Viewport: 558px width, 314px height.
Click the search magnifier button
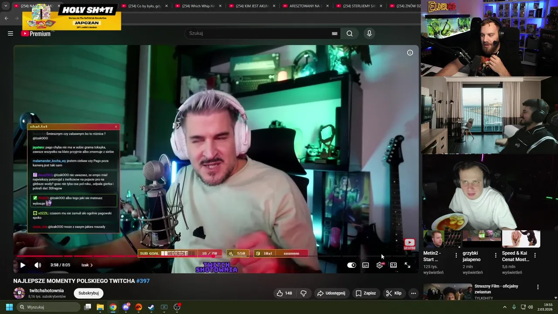[350, 34]
